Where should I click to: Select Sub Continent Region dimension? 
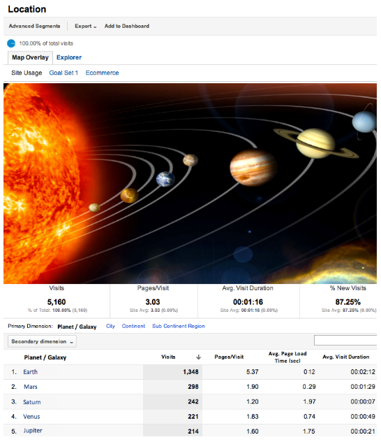click(179, 326)
